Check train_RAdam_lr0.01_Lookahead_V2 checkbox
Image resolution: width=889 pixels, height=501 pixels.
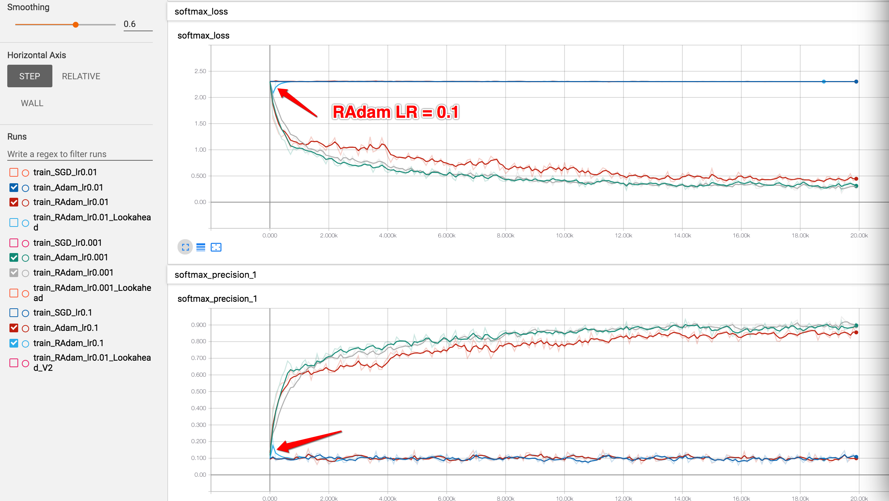point(14,363)
